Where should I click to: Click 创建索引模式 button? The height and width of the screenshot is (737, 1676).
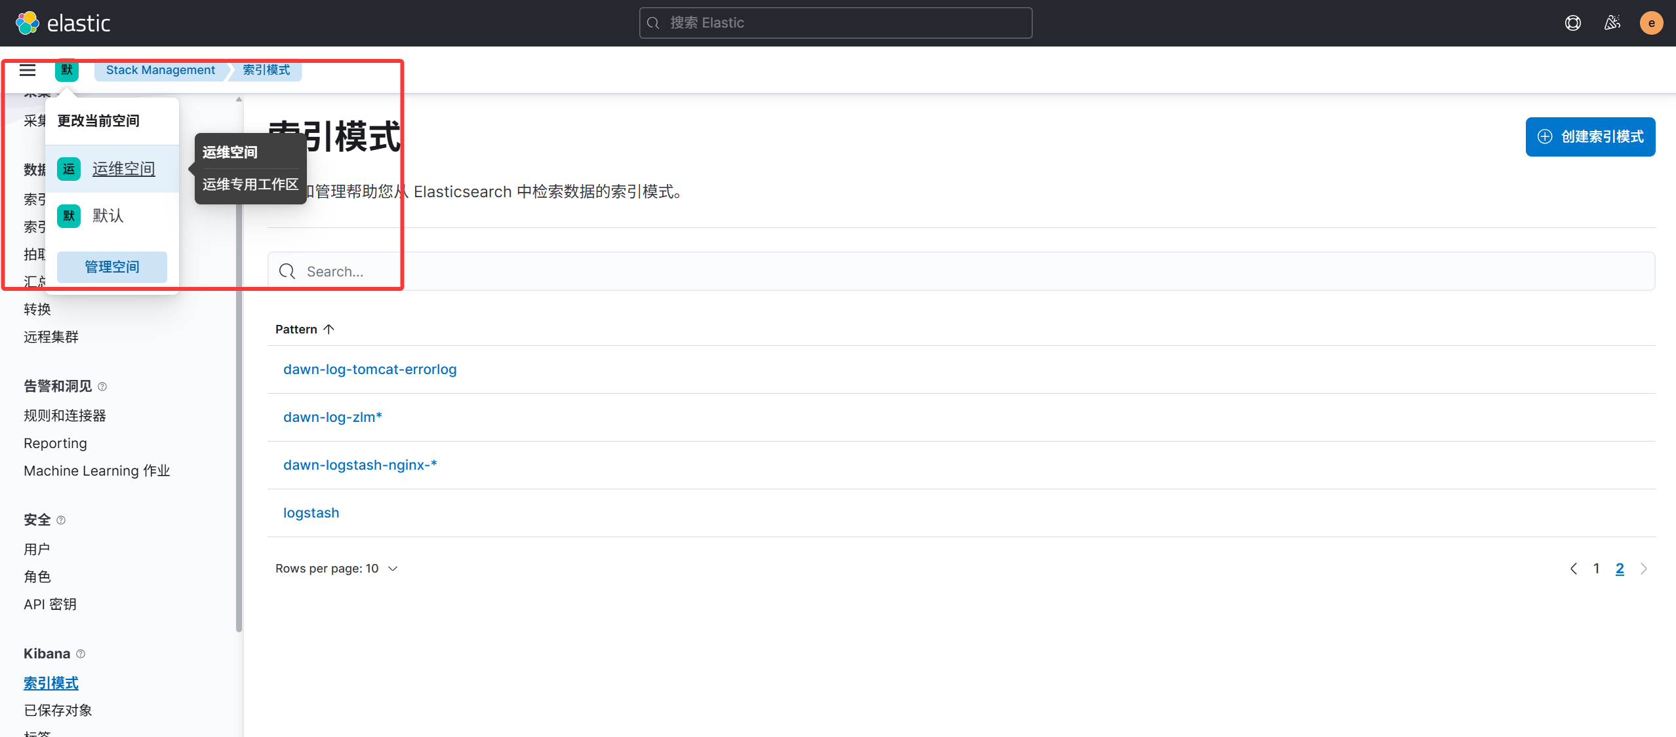[x=1590, y=137]
